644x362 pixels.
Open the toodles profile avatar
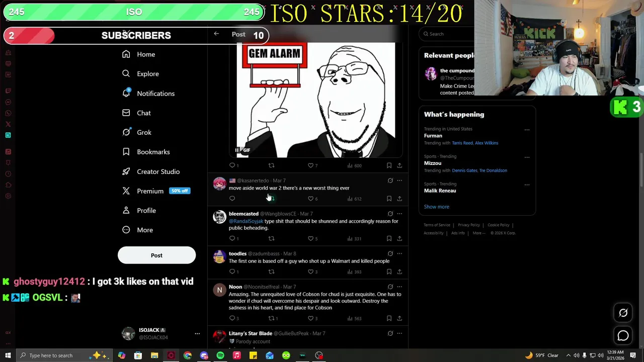point(219,257)
